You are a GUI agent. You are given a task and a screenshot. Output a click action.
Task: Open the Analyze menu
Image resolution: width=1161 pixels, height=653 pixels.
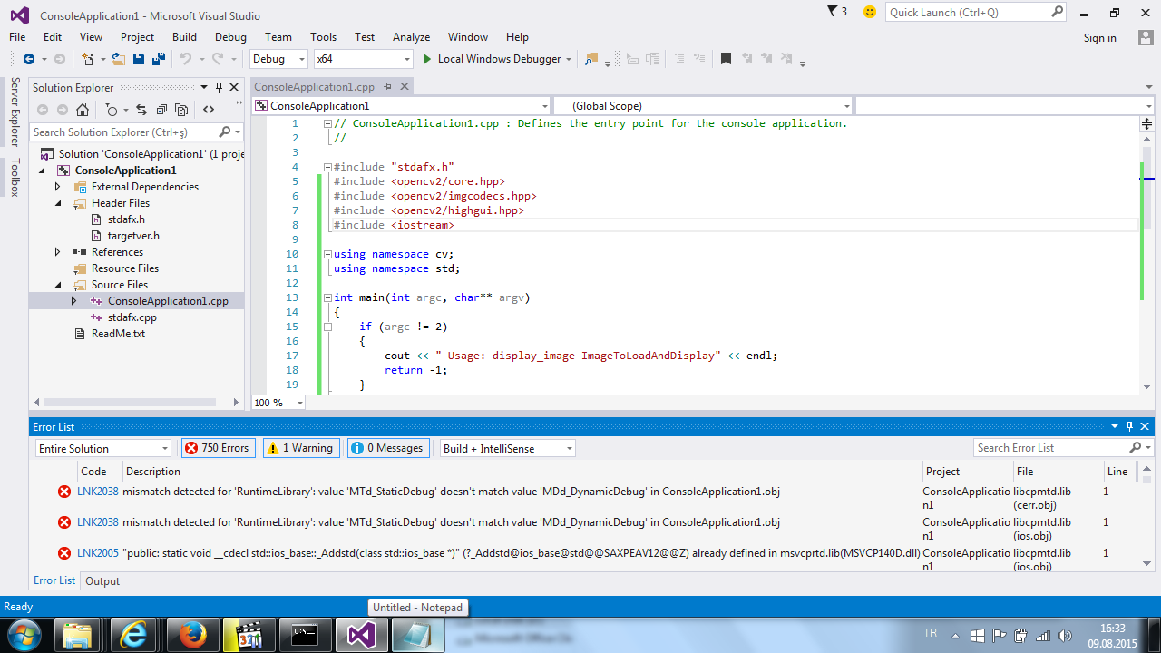click(x=411, y=37)
